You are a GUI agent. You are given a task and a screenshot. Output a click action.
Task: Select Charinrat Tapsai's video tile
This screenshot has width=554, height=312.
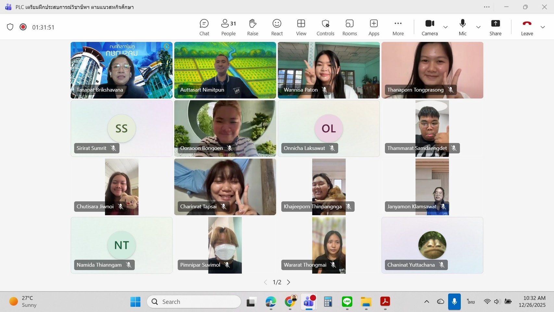pyautogui.click(x=225, y=187)
